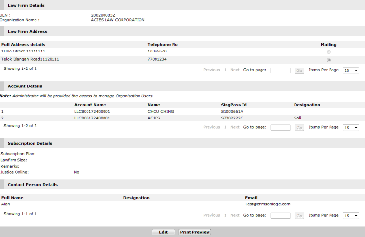
Task: Click the Test@crimsonlogic.com email address
Action: 268,204
